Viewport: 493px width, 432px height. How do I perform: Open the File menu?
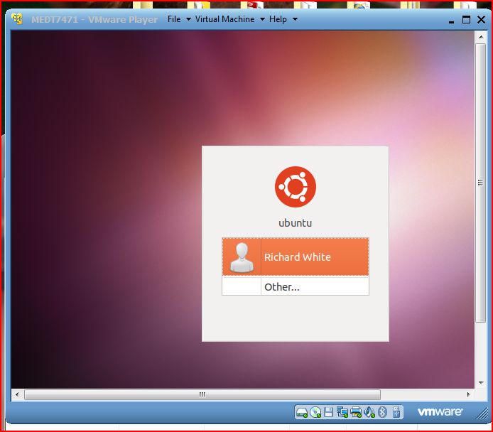(174, 19)
